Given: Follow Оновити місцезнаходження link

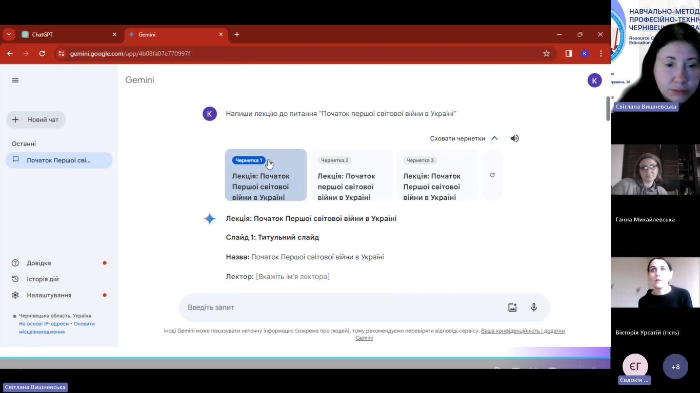Looking at the screenshot, I should pos(84,324).
